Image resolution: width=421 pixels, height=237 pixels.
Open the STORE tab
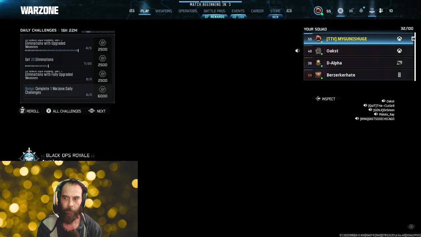click(275, 11)
